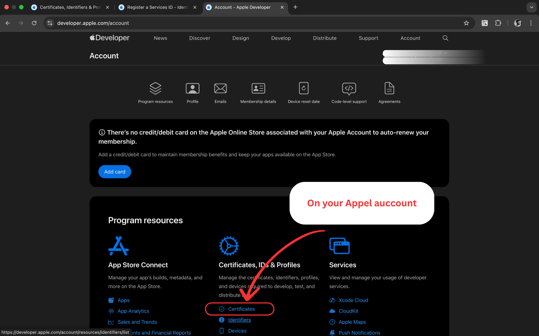Viewport: 539px width, 336px height.
Task: Click the Profile icon
Action: [x=192, y=88]
